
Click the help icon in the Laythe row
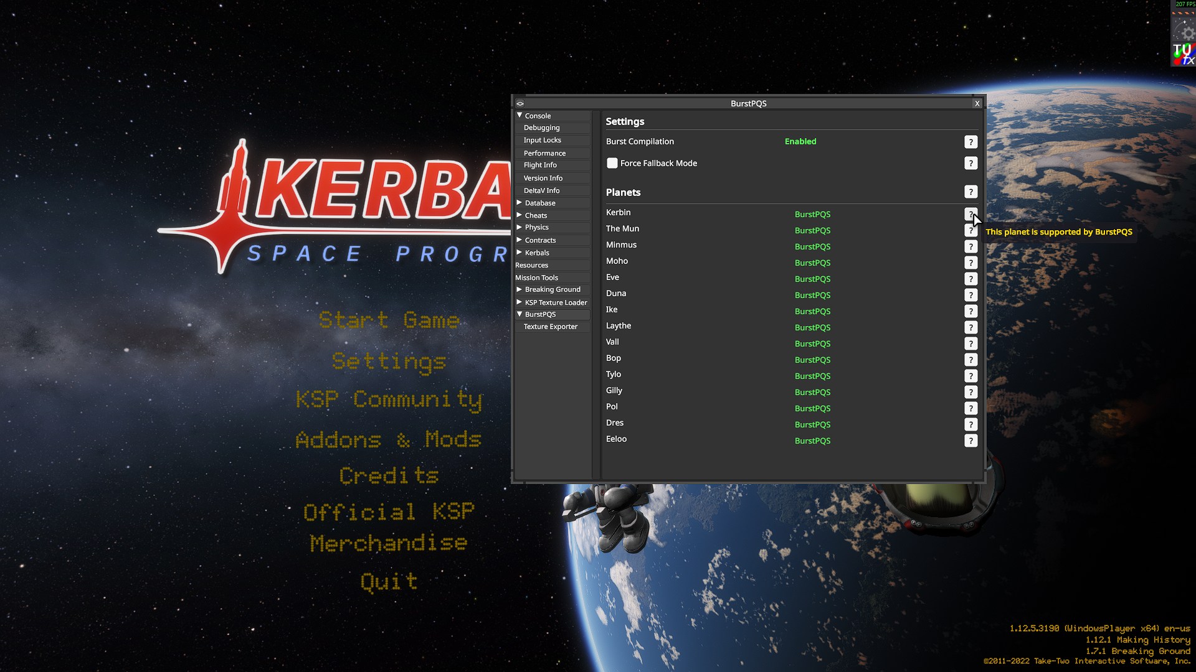pyautogui.click(x=971, y=327)
